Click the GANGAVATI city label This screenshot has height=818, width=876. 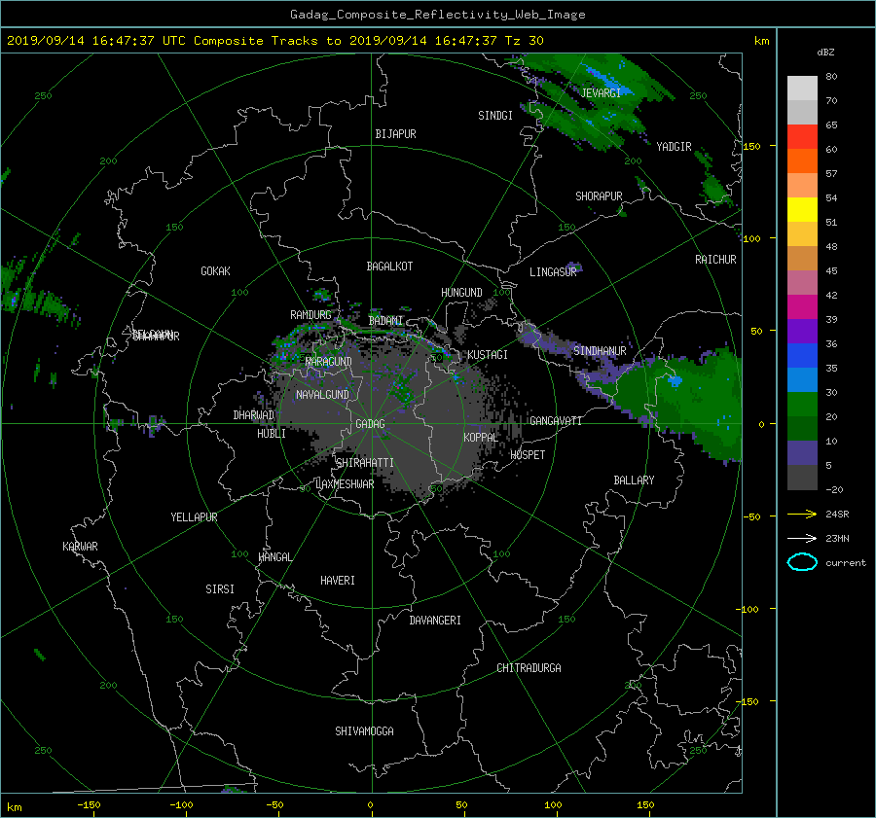556,421
